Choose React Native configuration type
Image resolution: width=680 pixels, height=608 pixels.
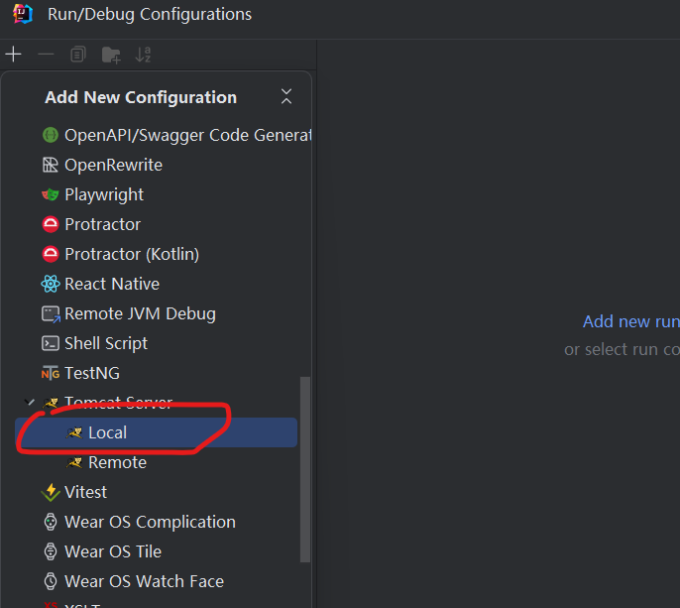(x=101, y=284)
